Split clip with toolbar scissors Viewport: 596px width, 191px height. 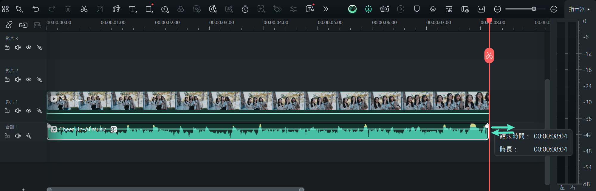point(84,9)
